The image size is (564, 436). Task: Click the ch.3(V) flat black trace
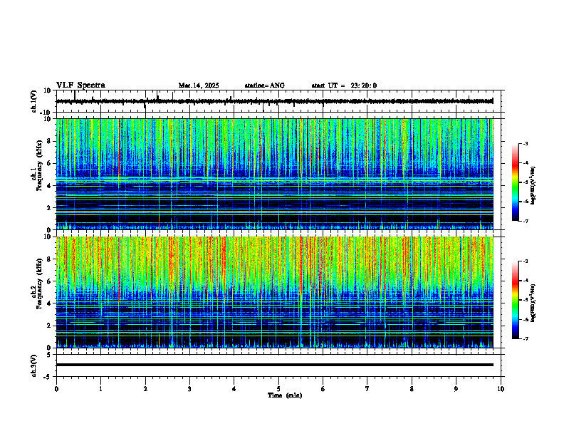[x=274, y=365]
